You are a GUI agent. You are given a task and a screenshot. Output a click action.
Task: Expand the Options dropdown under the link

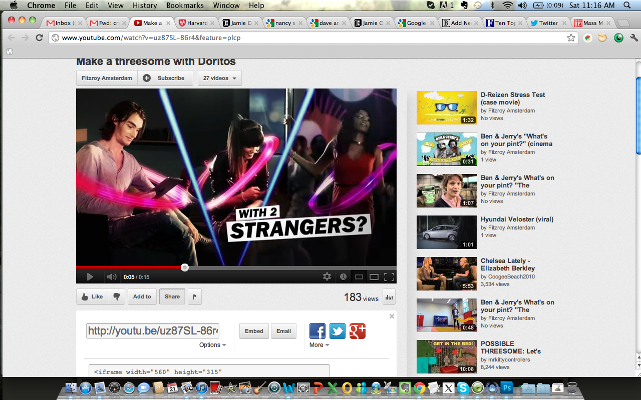click(x=212, y=345)
